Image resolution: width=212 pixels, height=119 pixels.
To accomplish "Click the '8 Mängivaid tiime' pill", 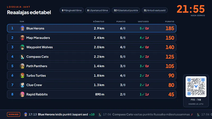I will tap(72, 10).
